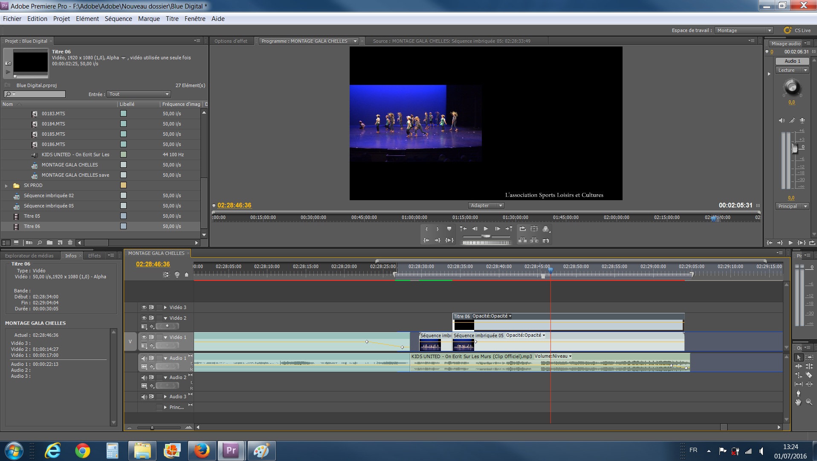Click the shuttle slider in Program monitor
817x461 pixels.
click(x=486, y=236)
